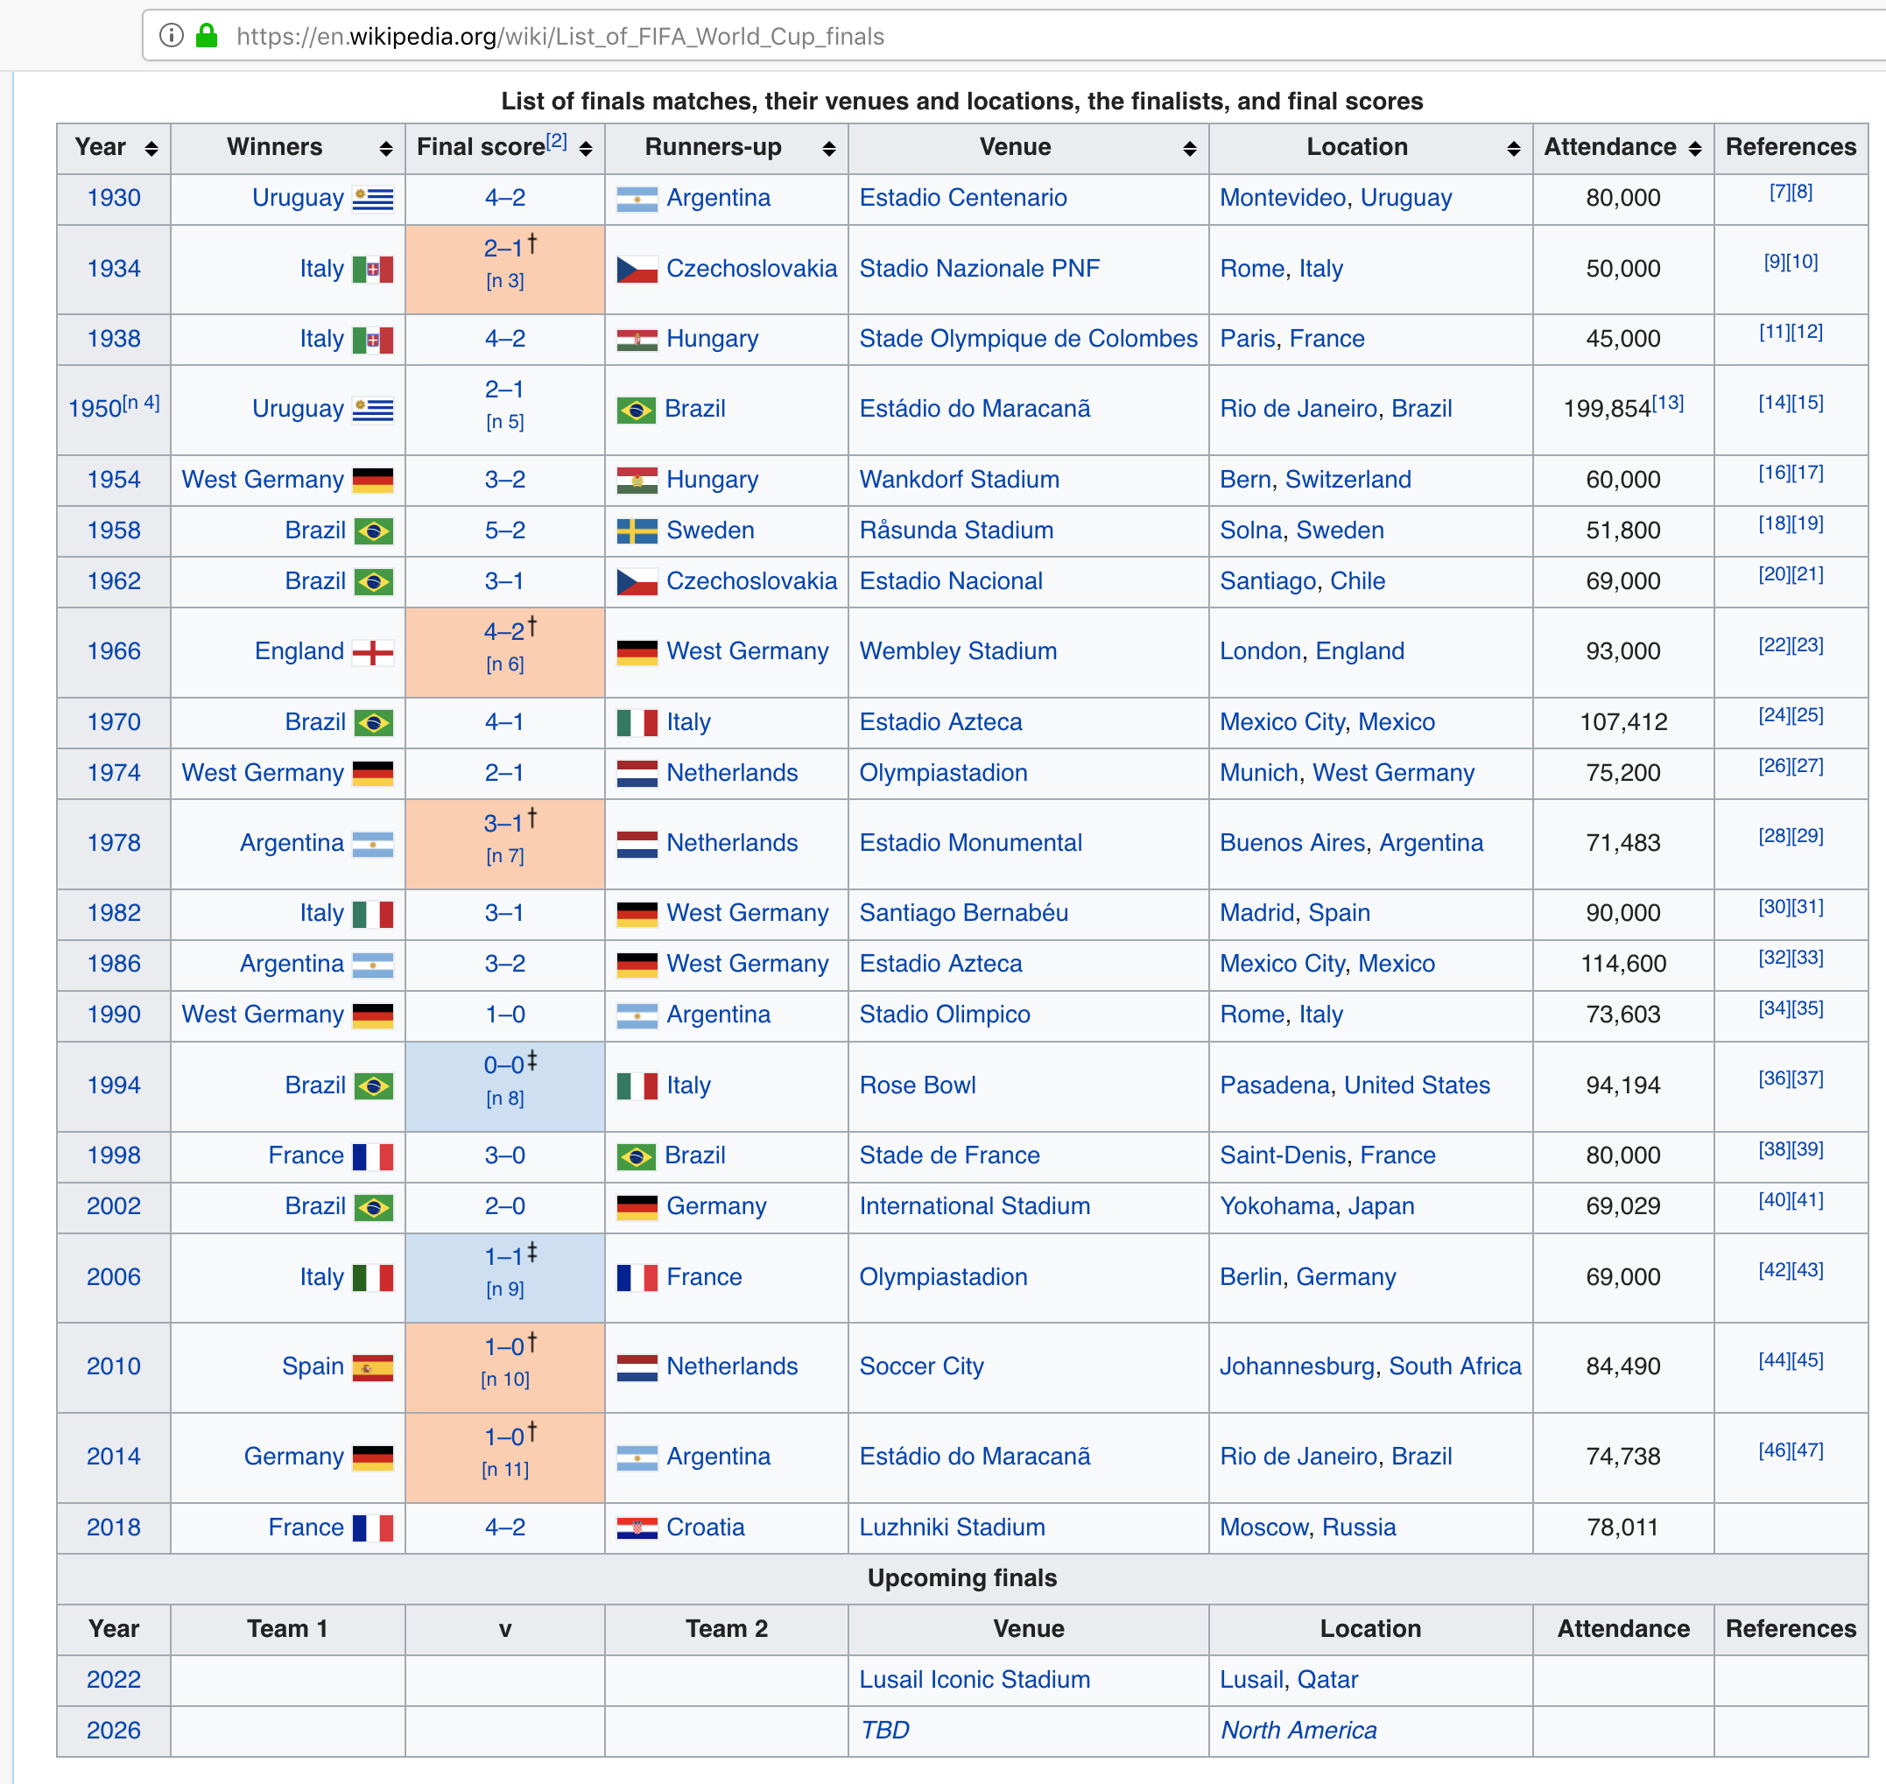Click reference [13] beside 199,854 attendance
Viewport: 1886px width, 1784px height.
[x=1667, y=403]
